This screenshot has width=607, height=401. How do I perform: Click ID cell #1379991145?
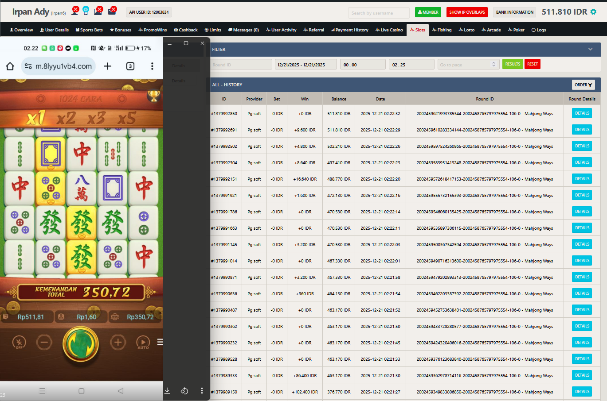pos(224,245)
